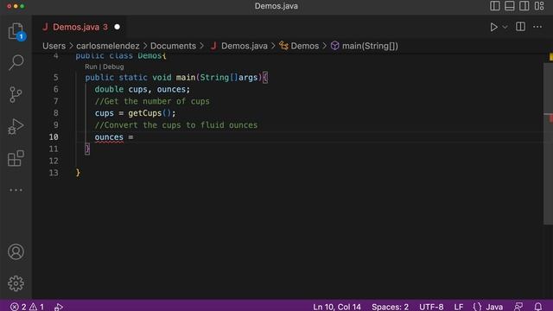553x311 pixels.
Task: Open the Search view
Action: tap(16, 63)
